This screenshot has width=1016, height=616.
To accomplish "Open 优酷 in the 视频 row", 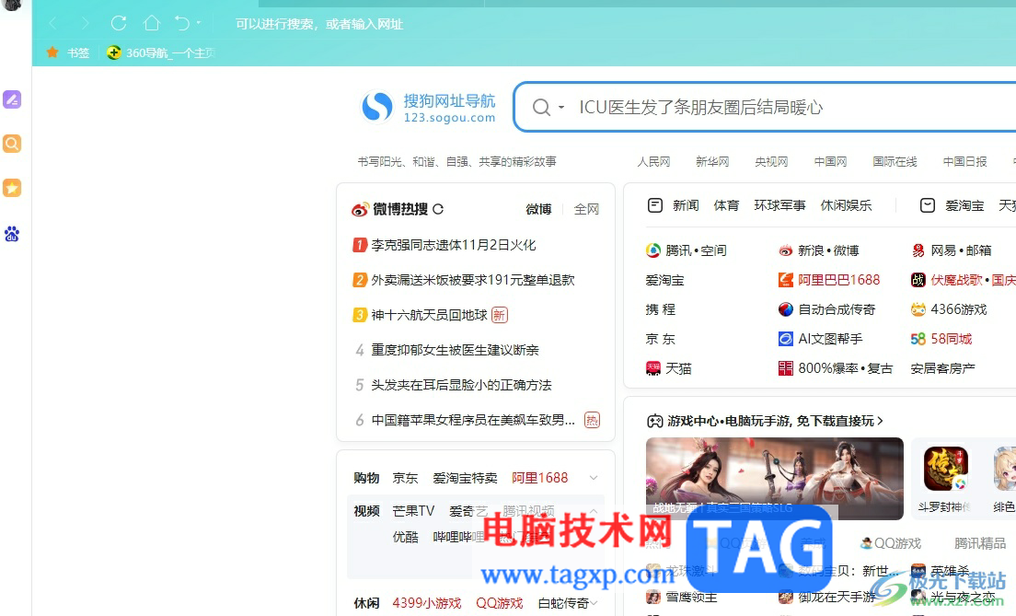I will point(406,537).
